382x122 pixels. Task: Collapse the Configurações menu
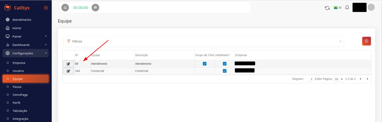[x=26, y=53]
